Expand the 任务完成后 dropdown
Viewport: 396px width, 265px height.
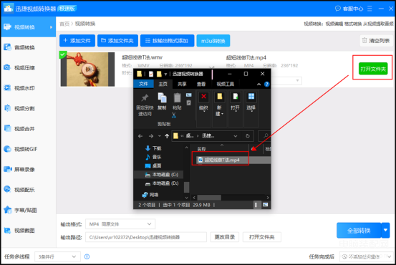(367, 256)
